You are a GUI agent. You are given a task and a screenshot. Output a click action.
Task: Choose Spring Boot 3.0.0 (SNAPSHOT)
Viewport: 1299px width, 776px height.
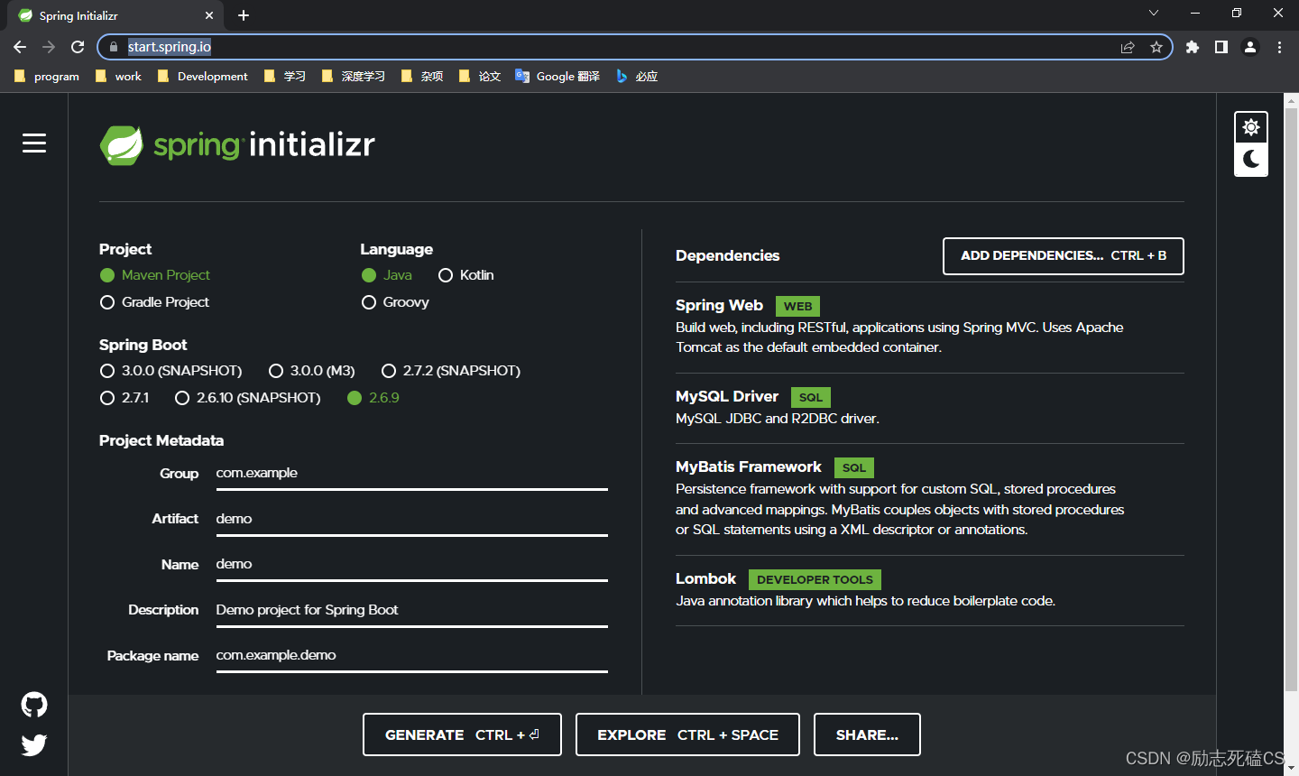click(170, 371)
